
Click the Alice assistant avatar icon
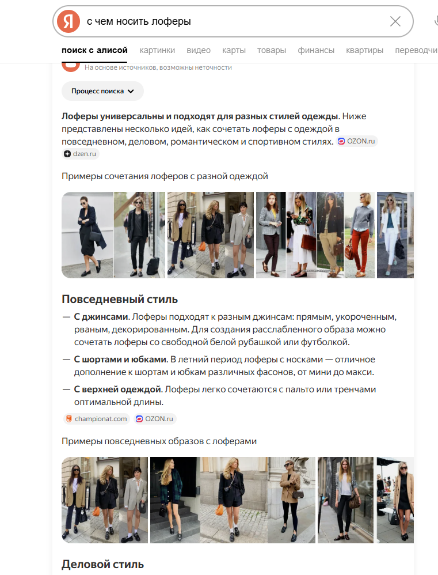pyautogui.click(x=71, y=67)
